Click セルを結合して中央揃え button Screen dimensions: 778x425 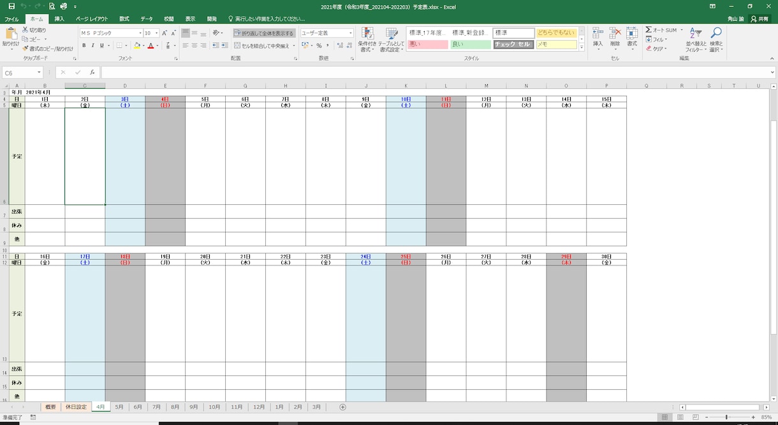point(264,46)
